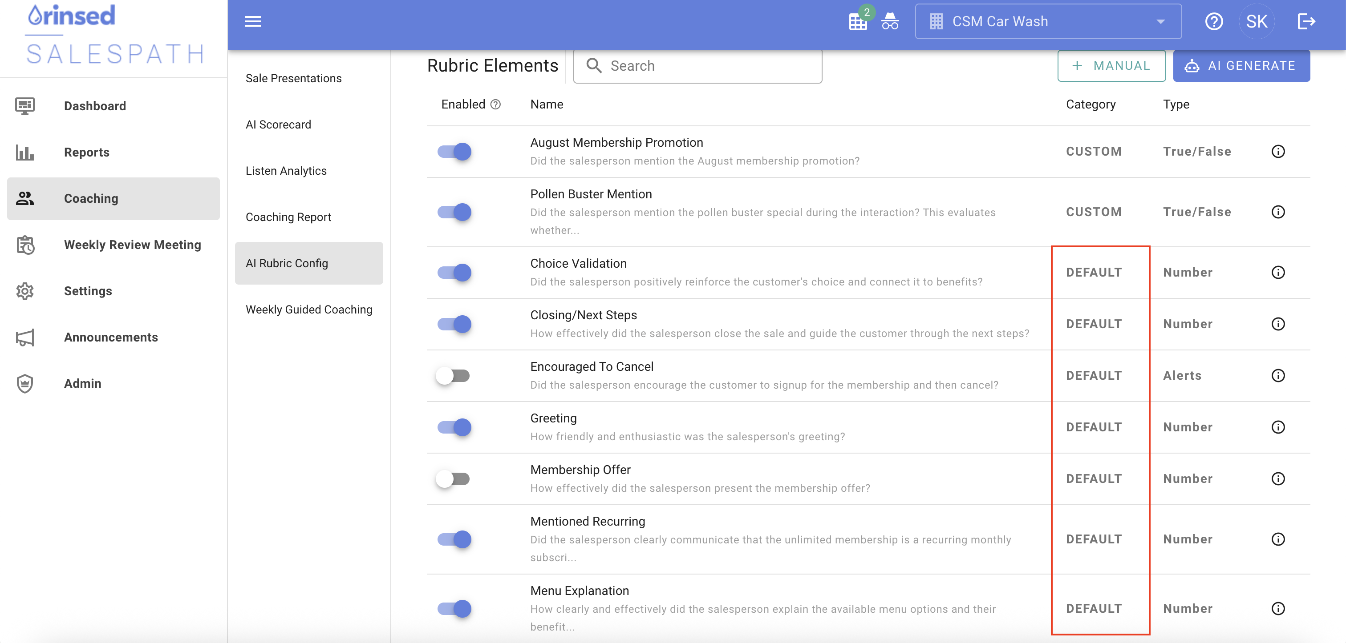Click the incognito spy icon
The width and height of the screenshot is (1346, 643).
pos(890,21)
